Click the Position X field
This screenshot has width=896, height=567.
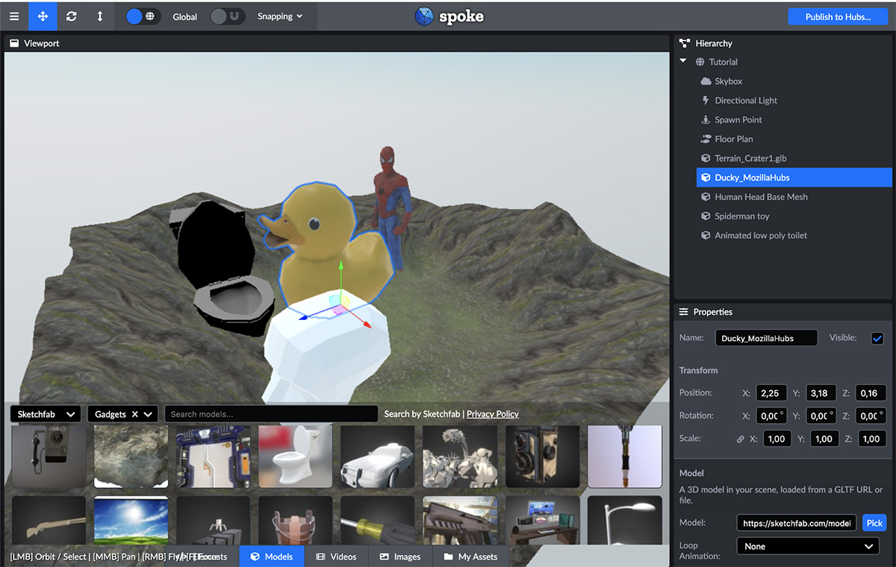[x=771, y=393]
